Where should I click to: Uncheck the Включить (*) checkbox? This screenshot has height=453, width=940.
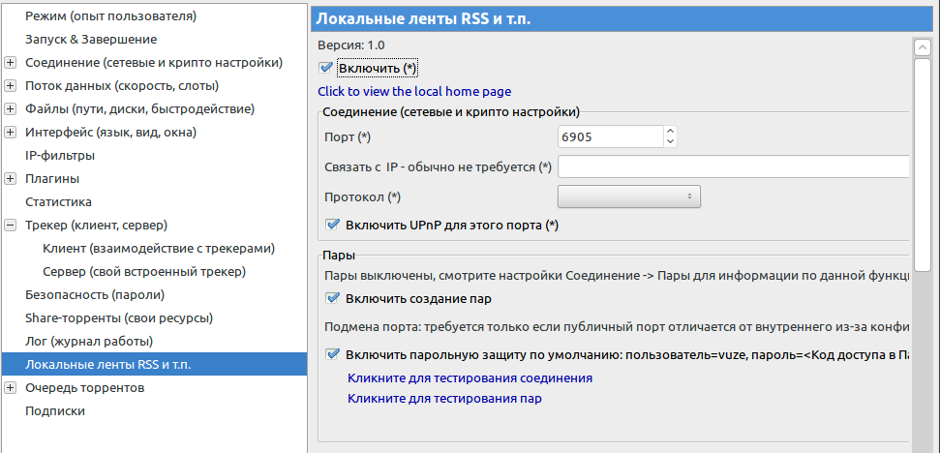325,69
